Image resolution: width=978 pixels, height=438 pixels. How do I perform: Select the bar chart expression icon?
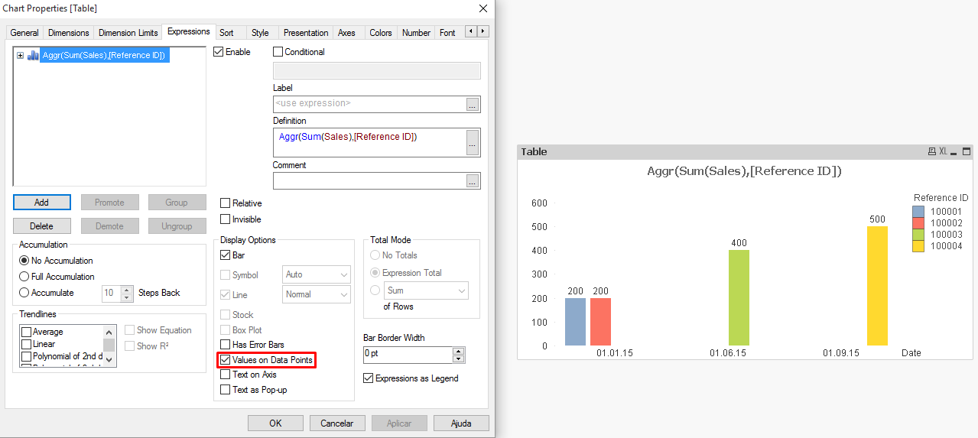[x=33, y=55]
